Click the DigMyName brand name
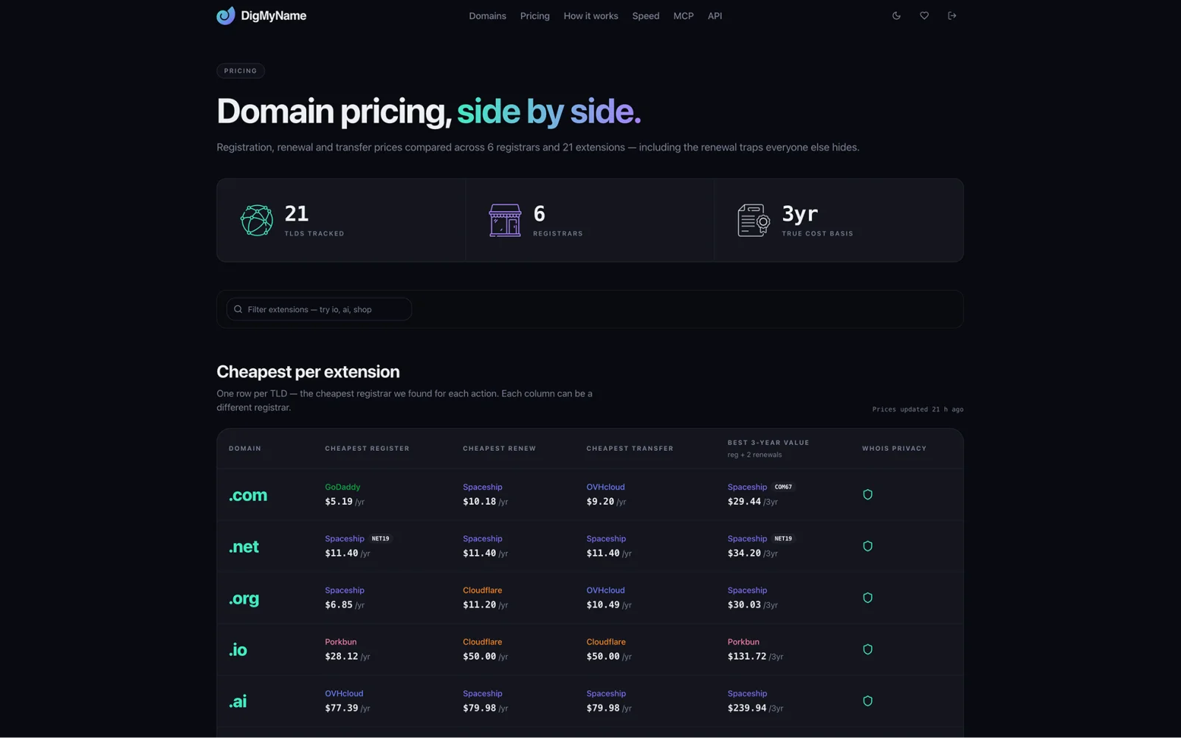This screenshot has height=738, width=1181. coord(274,15)
